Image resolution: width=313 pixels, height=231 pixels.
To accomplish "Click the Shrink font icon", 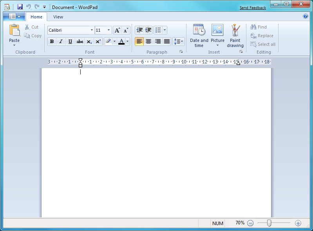I will pos(126,30).
